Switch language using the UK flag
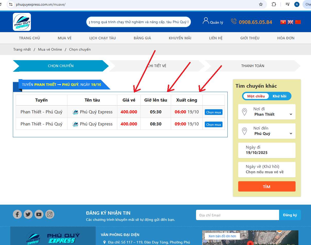Screen dimensions: 311x245 pos(290,22)
